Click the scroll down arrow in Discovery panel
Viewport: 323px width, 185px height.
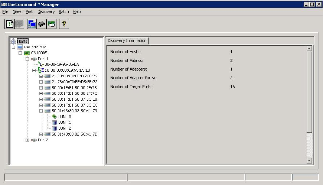[309, 160]
